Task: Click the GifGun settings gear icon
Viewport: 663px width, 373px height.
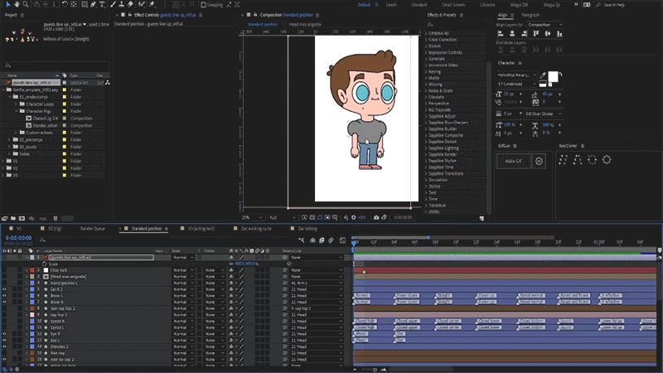Action: (x=538, y=161)
